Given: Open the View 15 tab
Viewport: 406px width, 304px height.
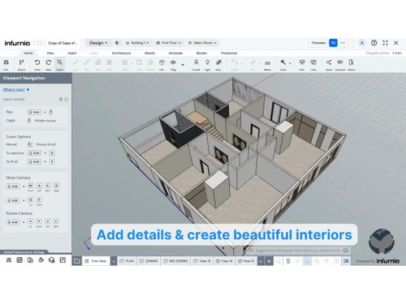Looking at the screenshot, I should [246, 261].
